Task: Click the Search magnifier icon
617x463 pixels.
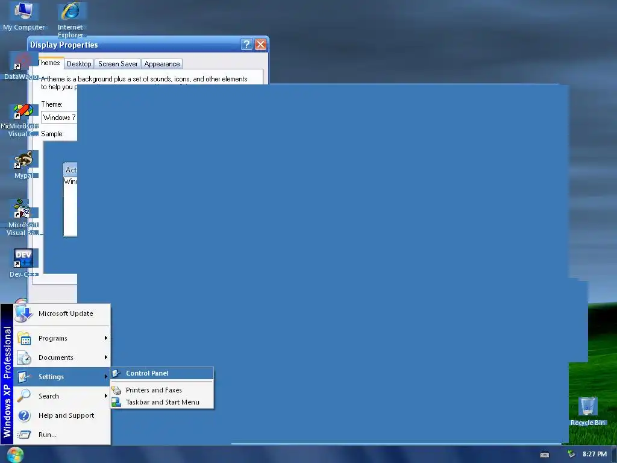Action: [24, 395]
